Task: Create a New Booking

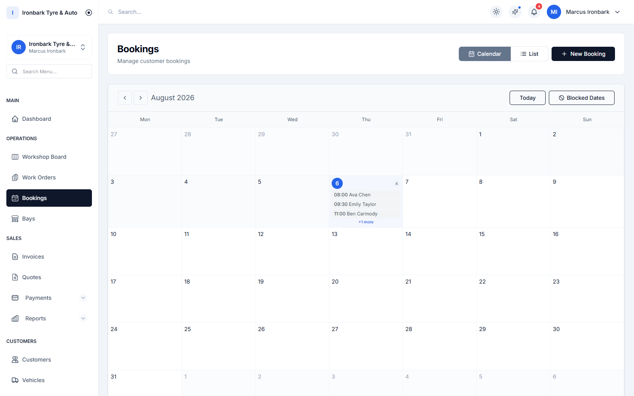Action: (583, 54)
